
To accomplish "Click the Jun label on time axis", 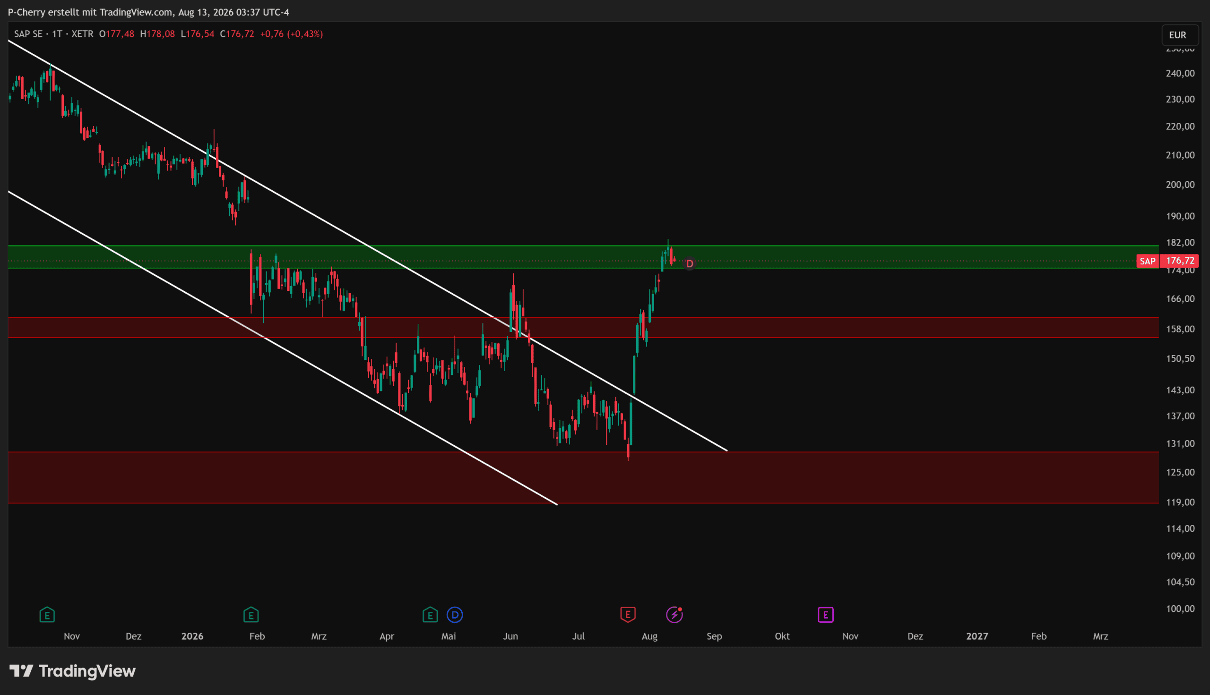I will [510, 636].
